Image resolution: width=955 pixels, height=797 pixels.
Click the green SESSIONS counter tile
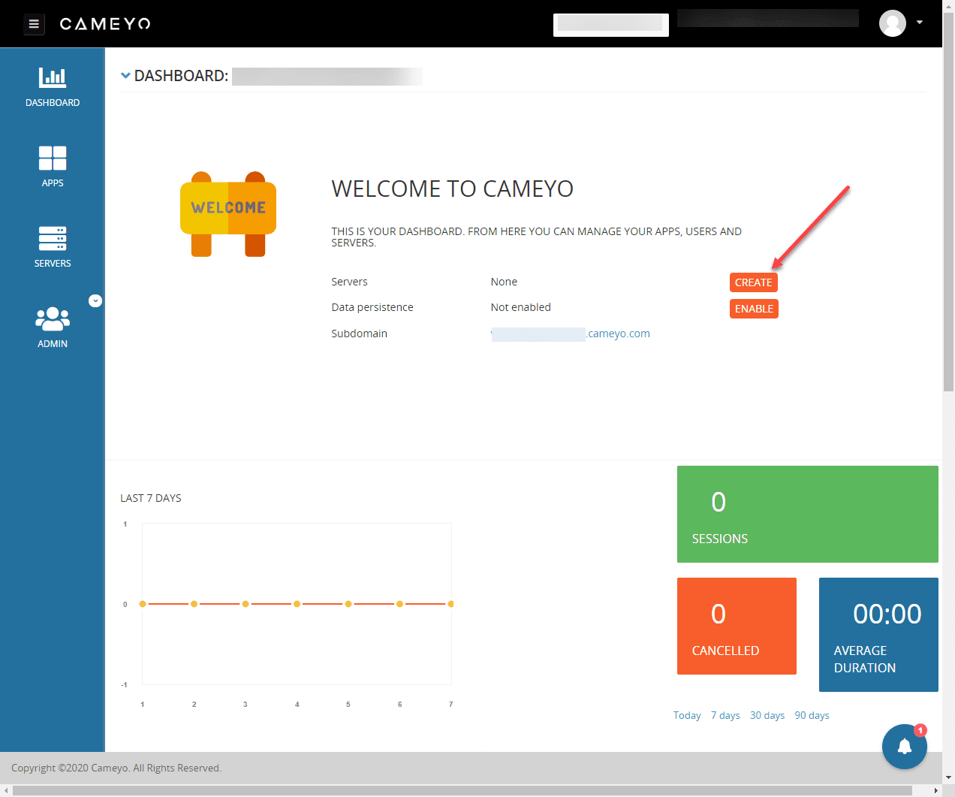click(x=807, y=514)
